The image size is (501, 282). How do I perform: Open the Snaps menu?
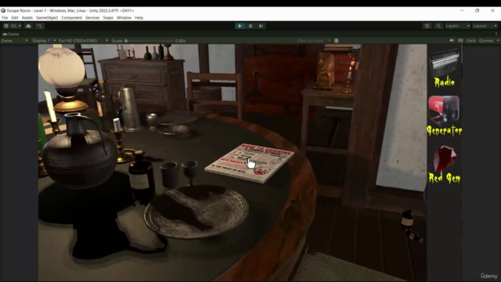pyautogui.click(x=108, y=17)
